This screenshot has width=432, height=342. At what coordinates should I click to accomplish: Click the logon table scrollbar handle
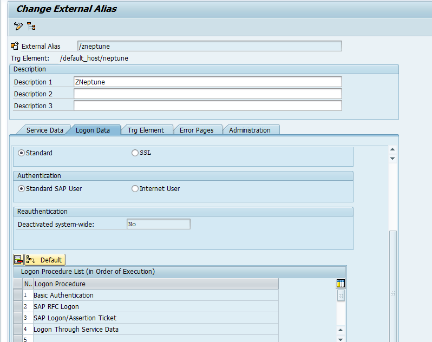click(x=341, y=296)
